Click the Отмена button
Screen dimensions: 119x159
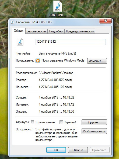[x=78, y=150]
